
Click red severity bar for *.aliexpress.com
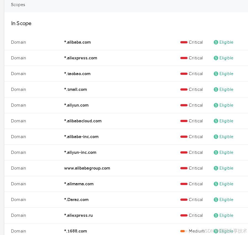tap(184, 58)
